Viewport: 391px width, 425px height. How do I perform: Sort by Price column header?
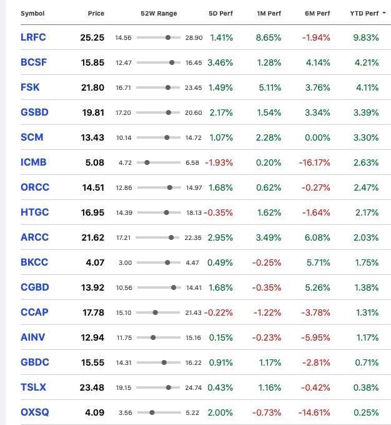pyautogui.click(x=96, y=13)
